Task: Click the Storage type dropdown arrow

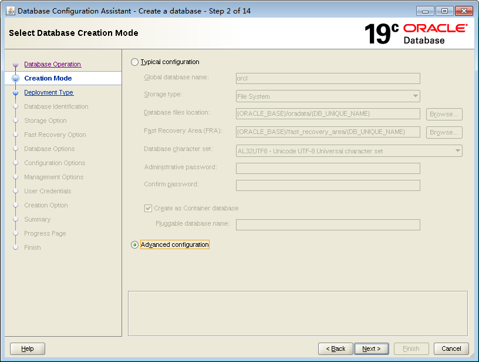Action: click(x=415, y=96)
